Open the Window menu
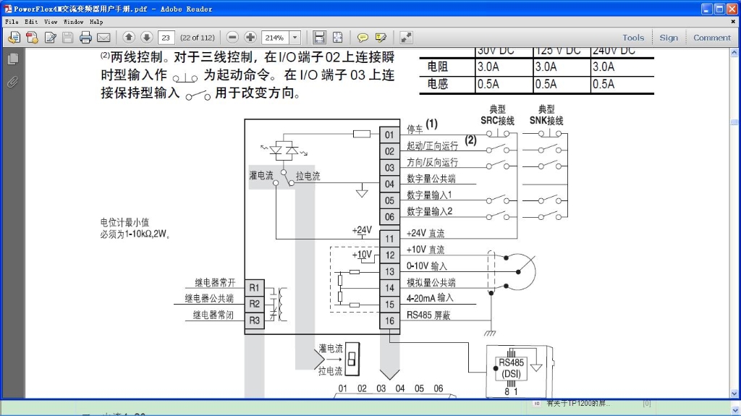Screen dimensions: 741x416 (x=73, y=22)
